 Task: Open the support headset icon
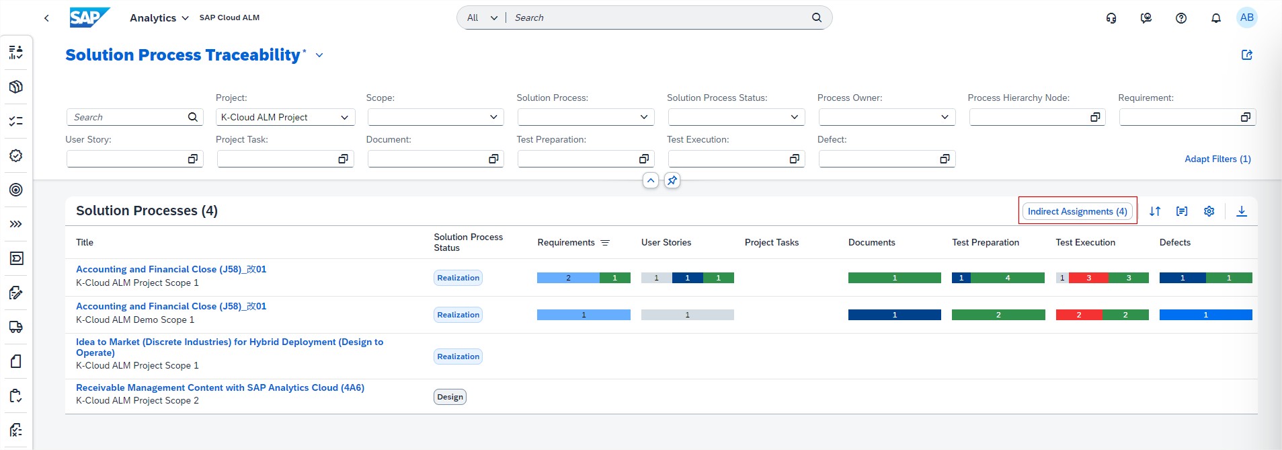[x=1111, y=18]
